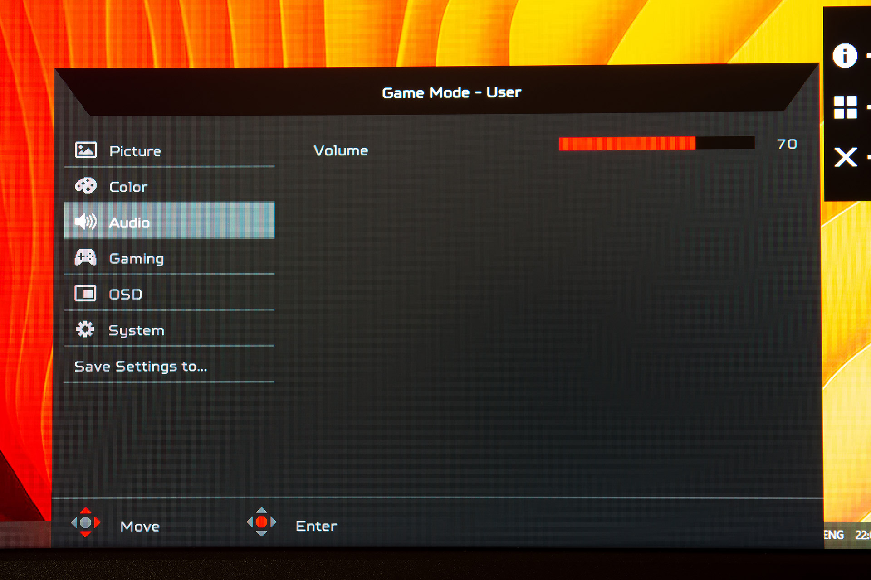Select Save Settings to... option

(x=141, y=367)
